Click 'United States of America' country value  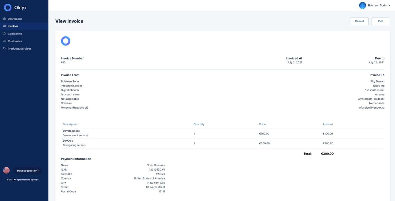click(x=149, y=179)
